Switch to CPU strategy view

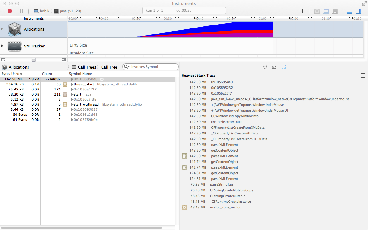(317, 11)
